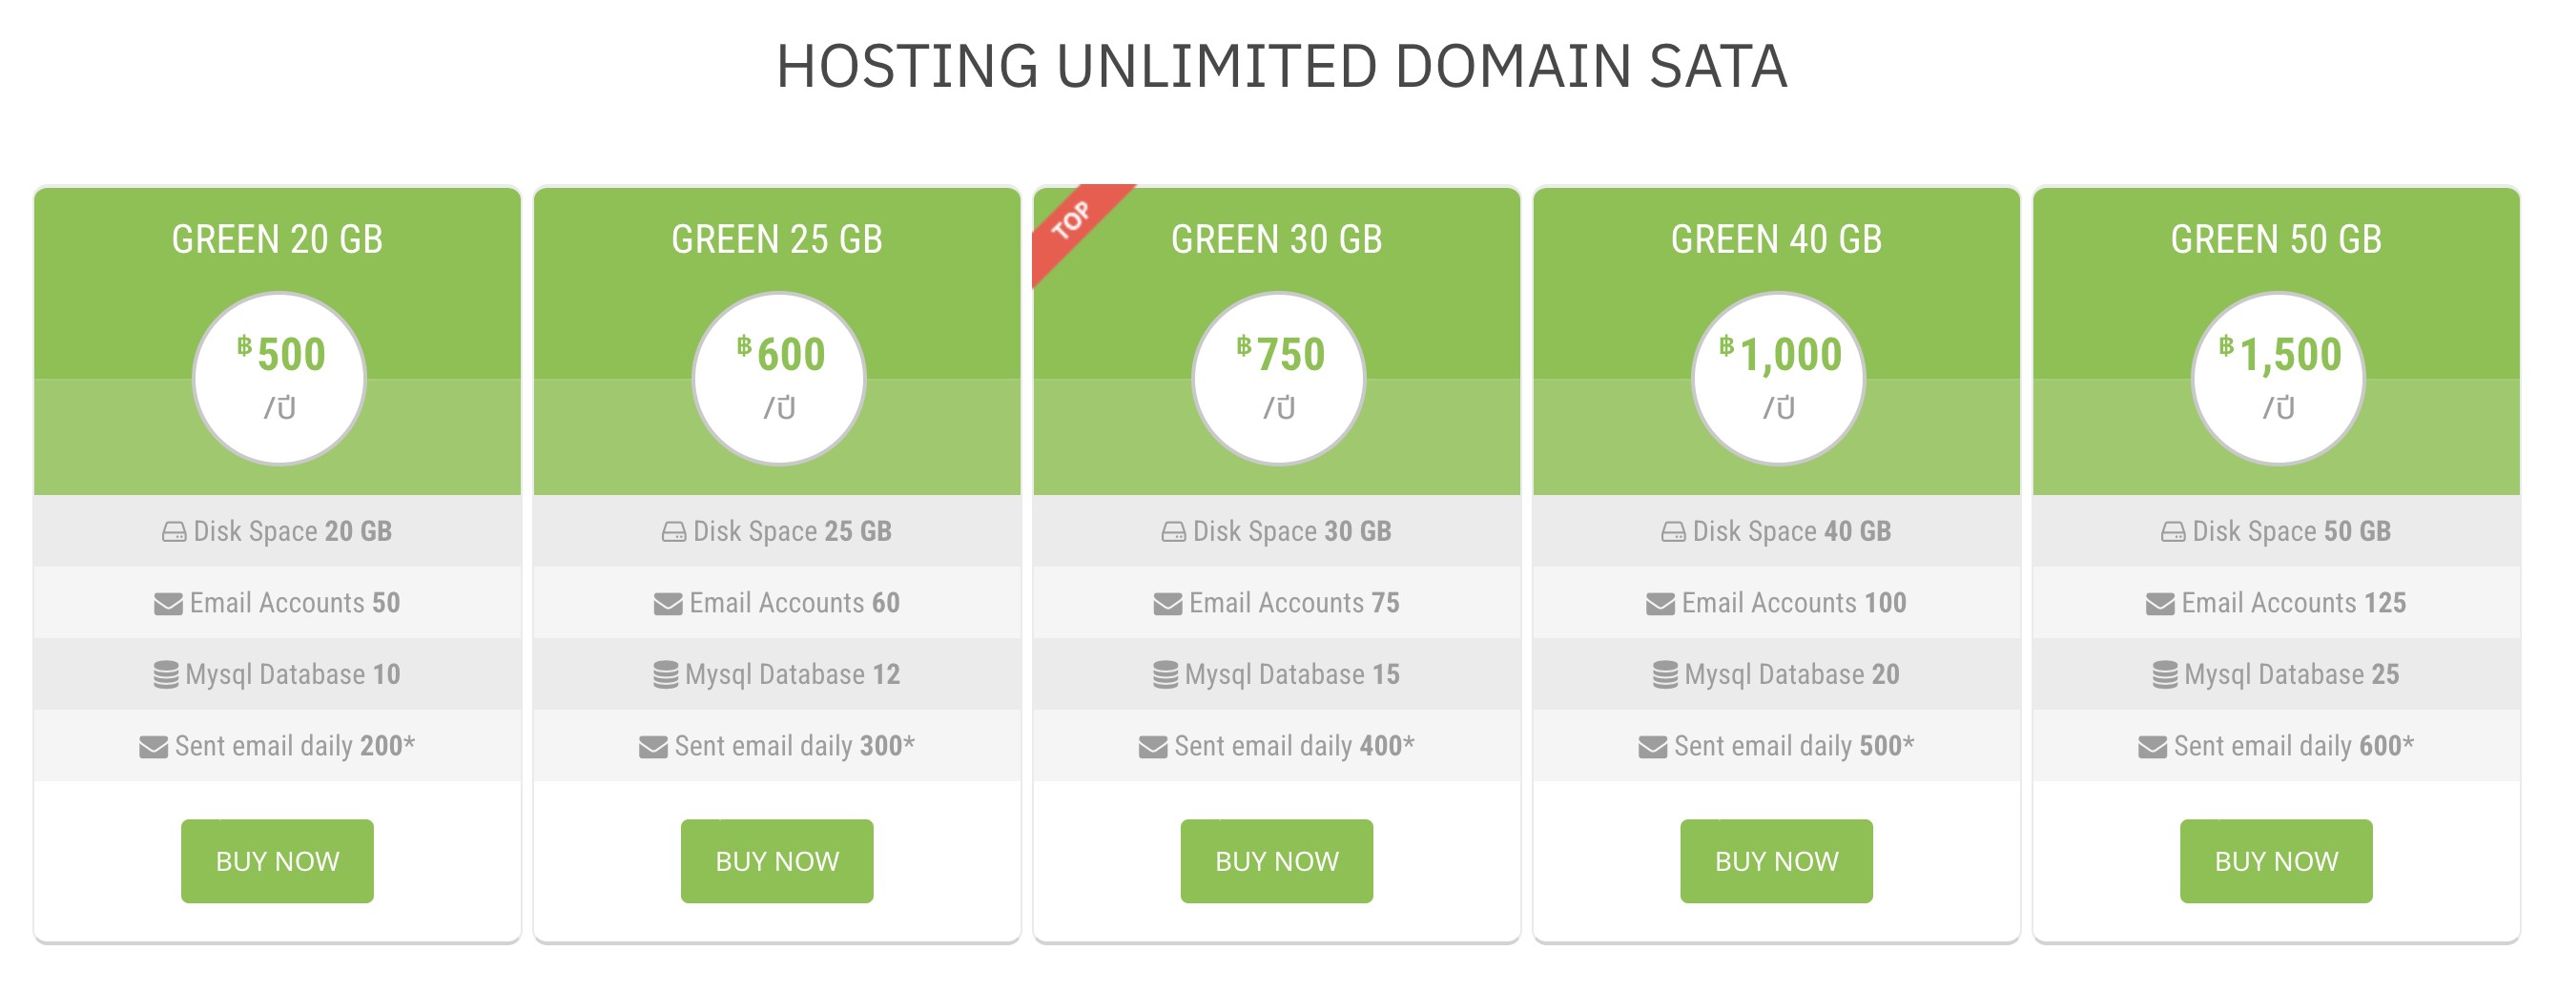The height and width of the screenshot is (992, 2558).
Task: Click Sent email daily 300* row
Action: [776, 746]
